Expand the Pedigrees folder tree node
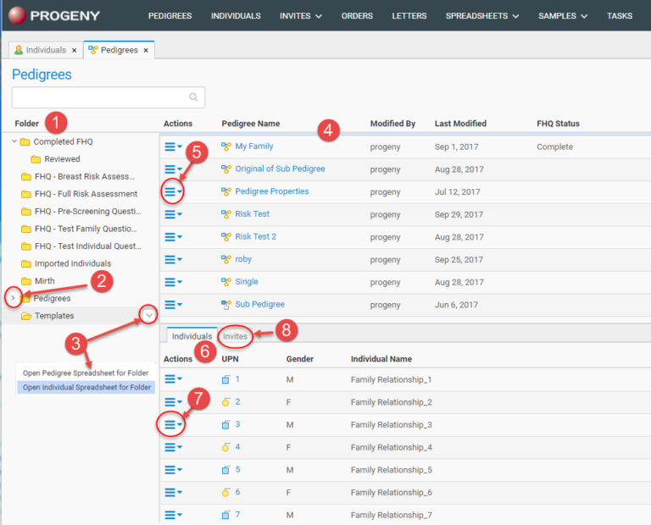The width and height of the screenshot is (651, 525). click(x=11, y=298)
